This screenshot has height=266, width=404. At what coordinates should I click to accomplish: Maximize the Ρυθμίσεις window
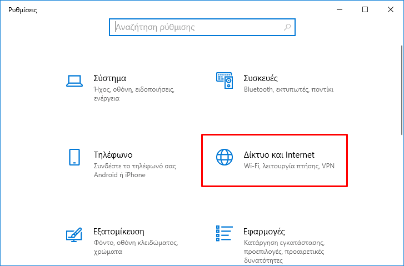(365, 10)
